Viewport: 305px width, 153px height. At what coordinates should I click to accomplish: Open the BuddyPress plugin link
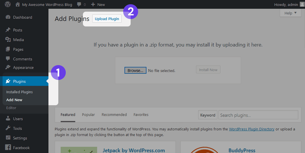point(242,150)
